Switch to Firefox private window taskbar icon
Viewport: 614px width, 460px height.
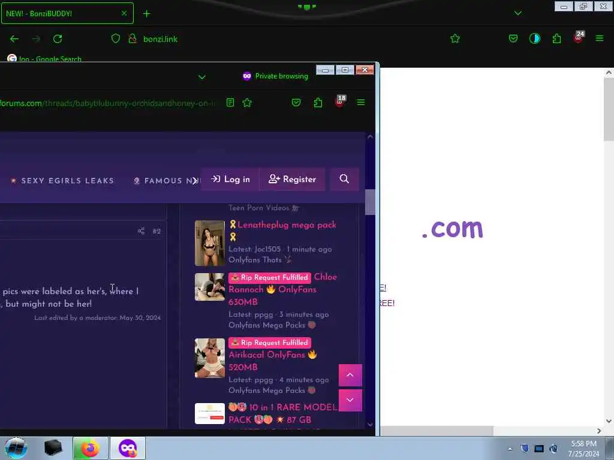point(128,448)
